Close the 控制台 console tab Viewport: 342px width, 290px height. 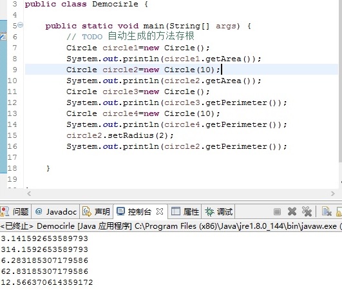click(160, 211)
